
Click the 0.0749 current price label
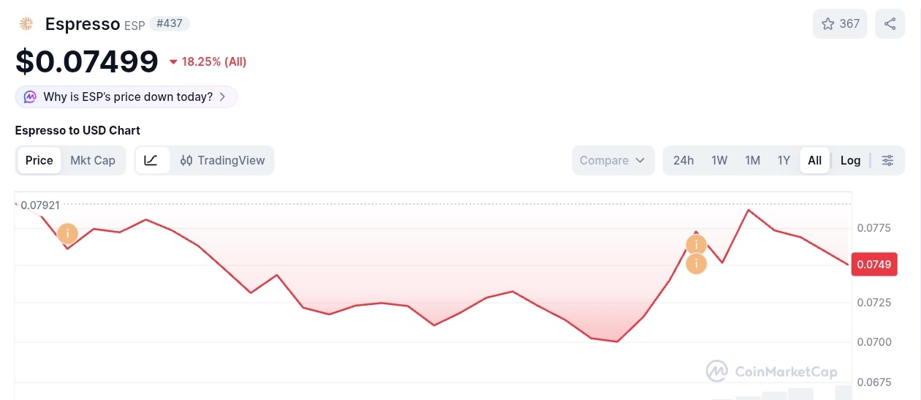pyautogui.click(x=873, y=264)
